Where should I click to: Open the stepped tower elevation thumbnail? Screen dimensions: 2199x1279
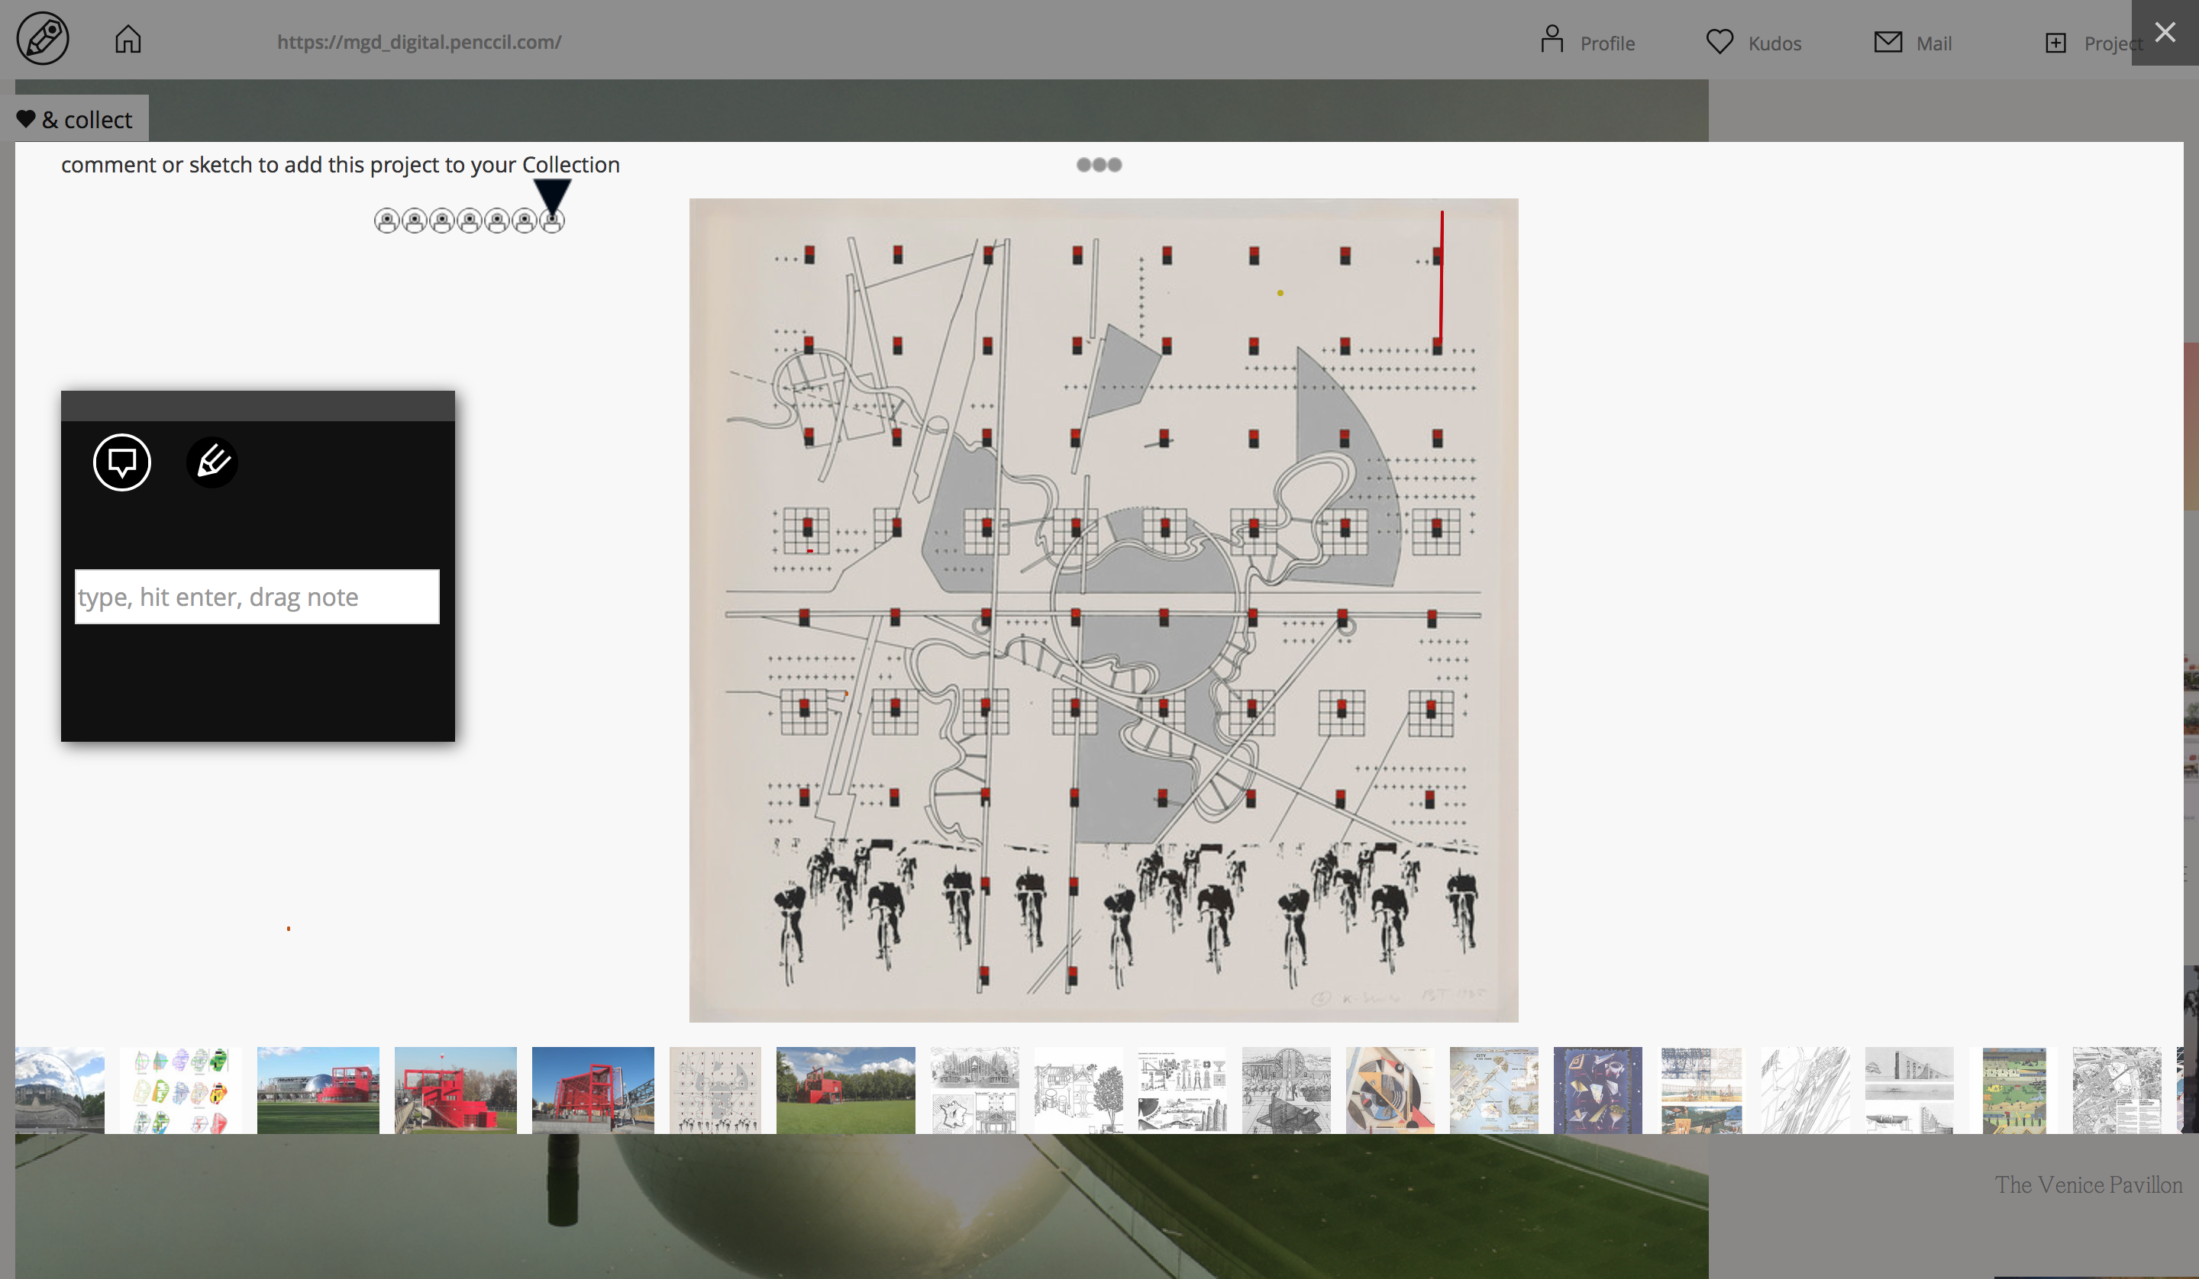(x=1910, y=1091)
